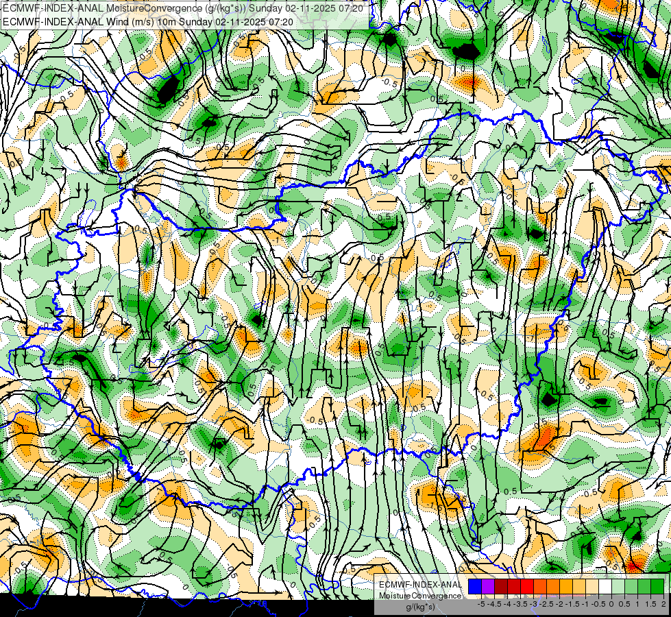Click the white legend swatch
Viewport: 671px width, 617px height.
(605, 587)
